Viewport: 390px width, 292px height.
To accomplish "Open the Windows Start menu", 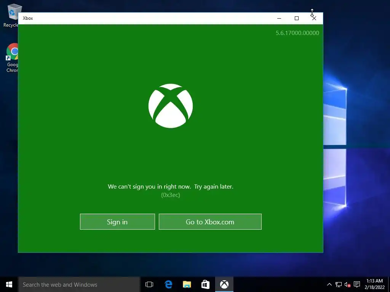I will point(9,284).
